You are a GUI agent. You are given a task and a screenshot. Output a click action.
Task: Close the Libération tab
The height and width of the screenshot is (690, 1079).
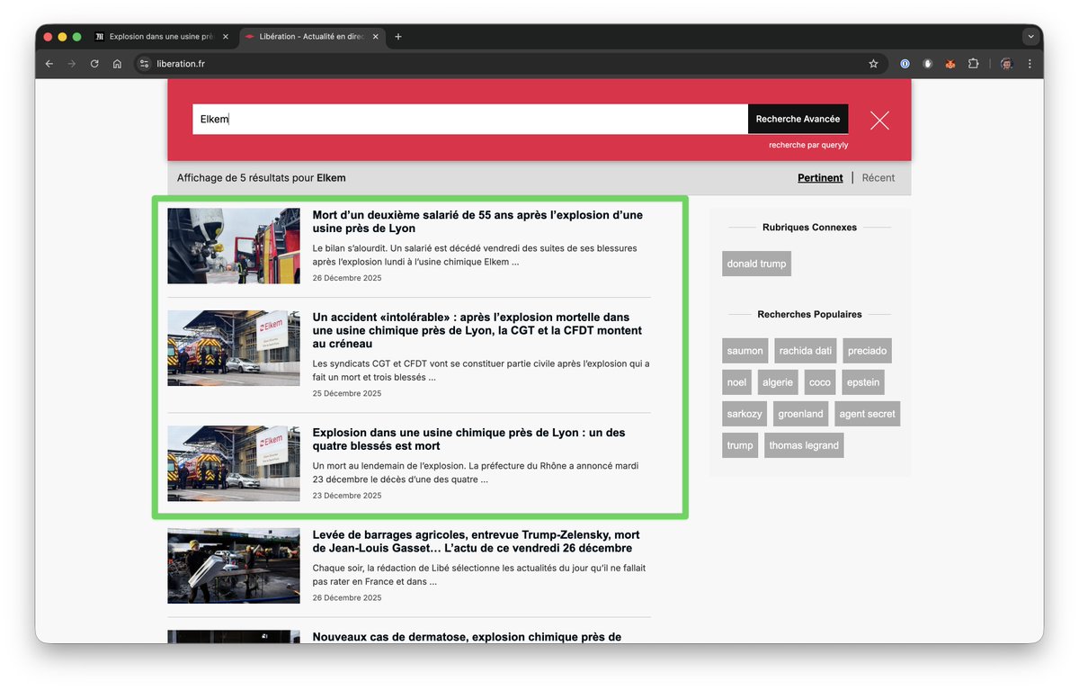click(x=374, y=37)
